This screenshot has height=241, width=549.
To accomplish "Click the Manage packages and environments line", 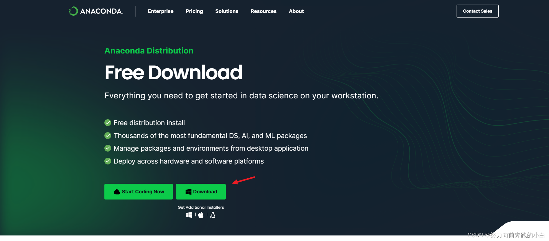I will pos(211,148).
